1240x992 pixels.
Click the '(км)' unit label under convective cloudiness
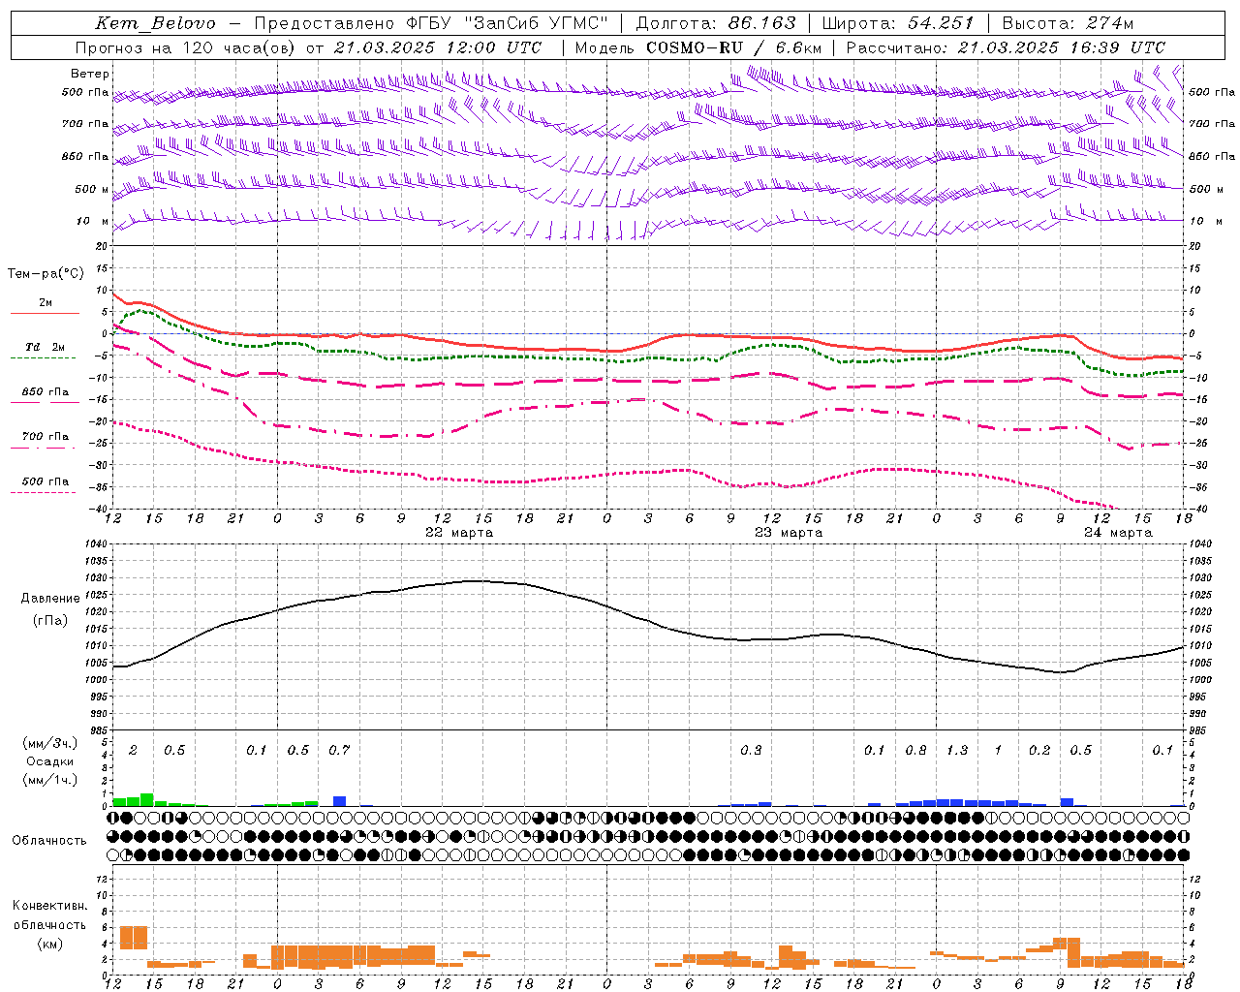pos(49,944)
